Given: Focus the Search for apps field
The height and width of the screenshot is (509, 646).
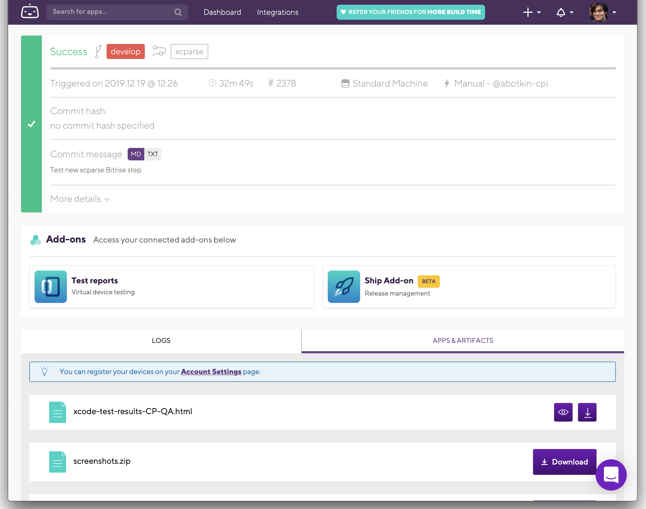Looking at the screenshot, I should [x=110, y=12].
